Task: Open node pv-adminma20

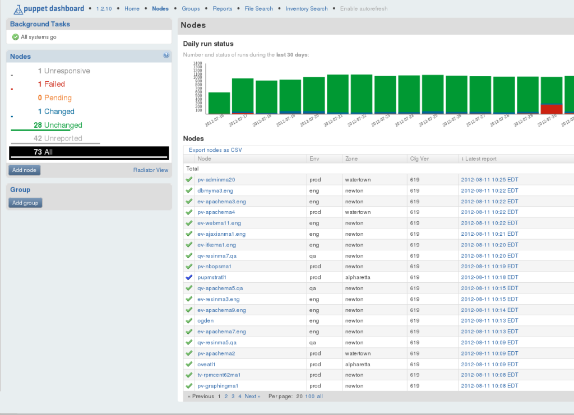Action: (216, 180)
